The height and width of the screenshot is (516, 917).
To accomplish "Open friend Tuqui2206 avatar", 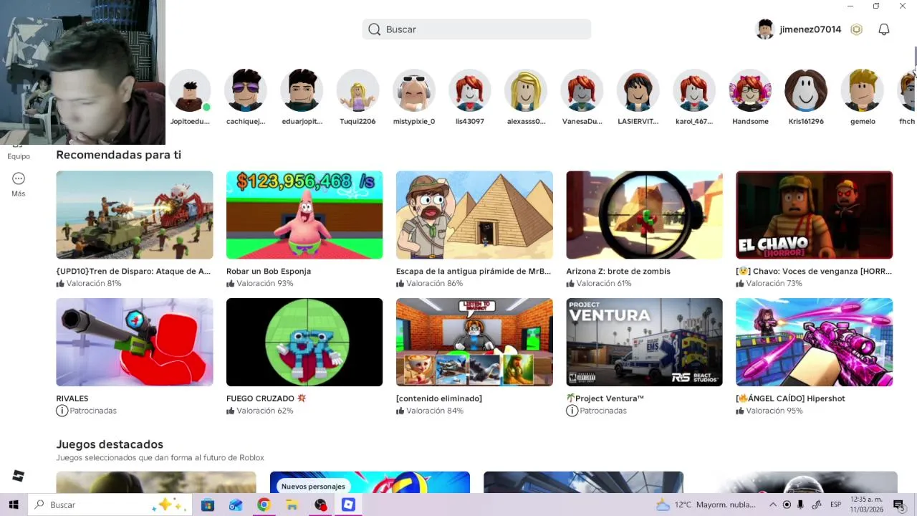I will coord(357,90).
